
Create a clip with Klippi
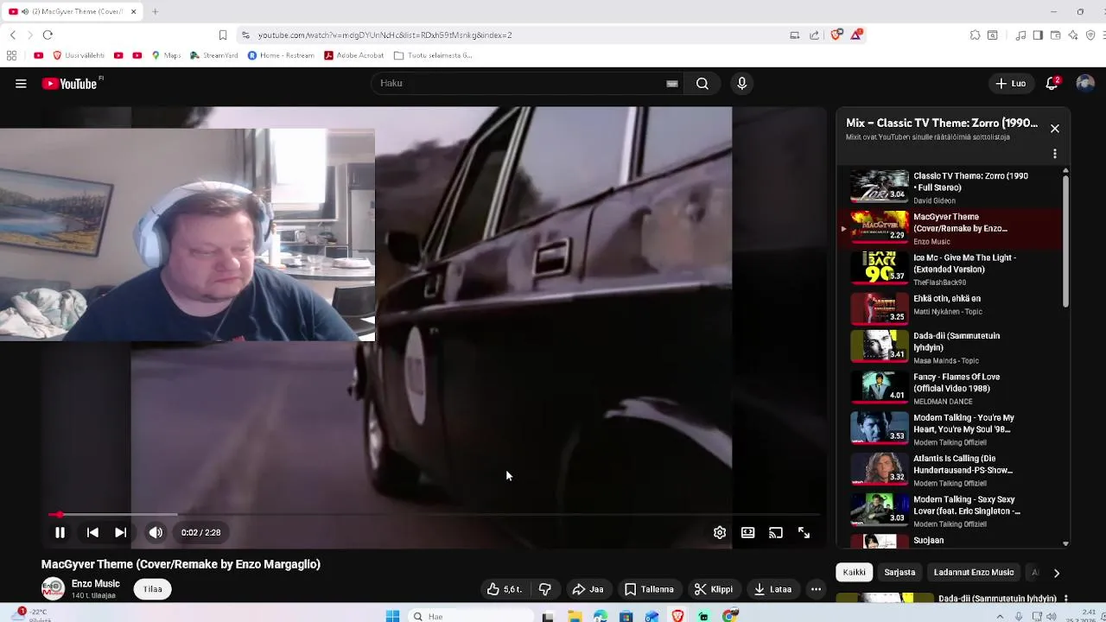pos(713,589)
